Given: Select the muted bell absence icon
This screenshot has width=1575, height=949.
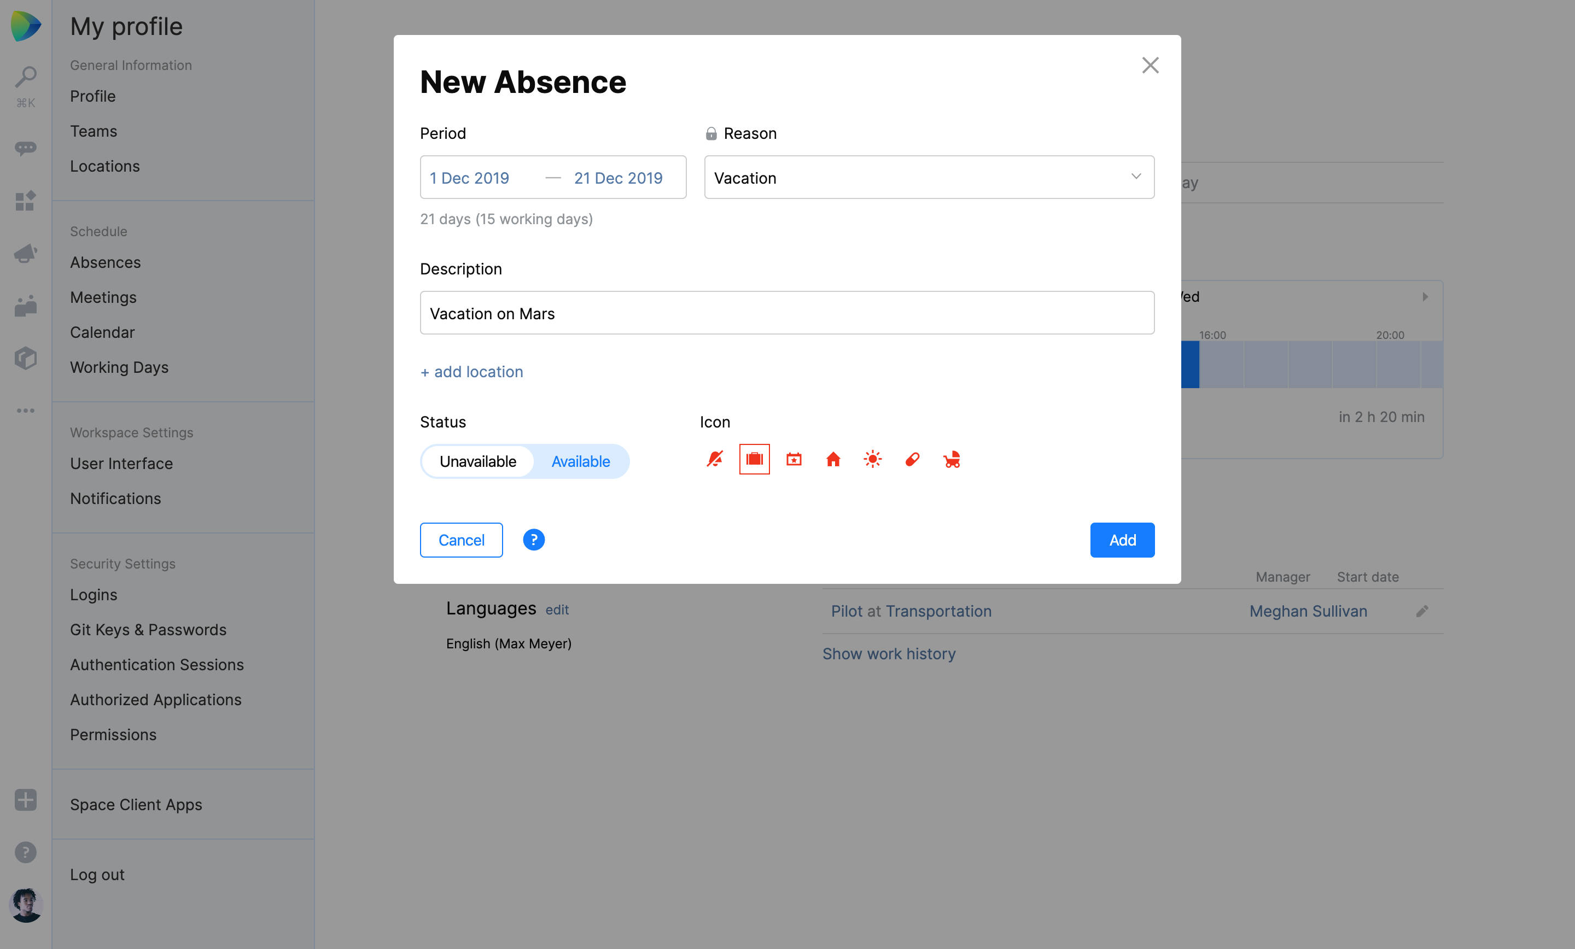Looking at the screenshot, I should click(715, 459).
